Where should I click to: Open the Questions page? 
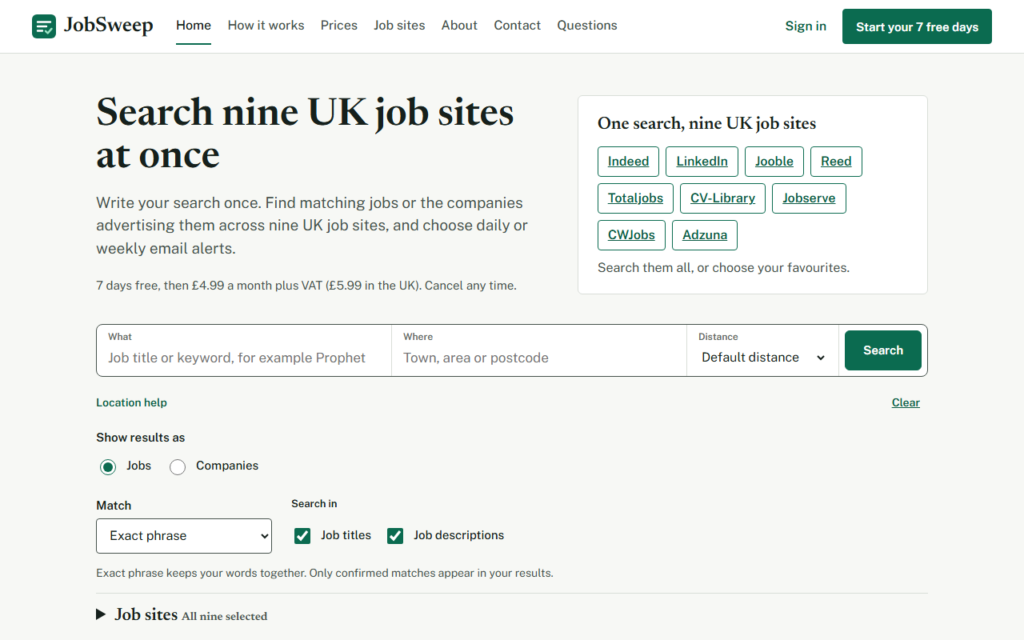coord(587,26)
